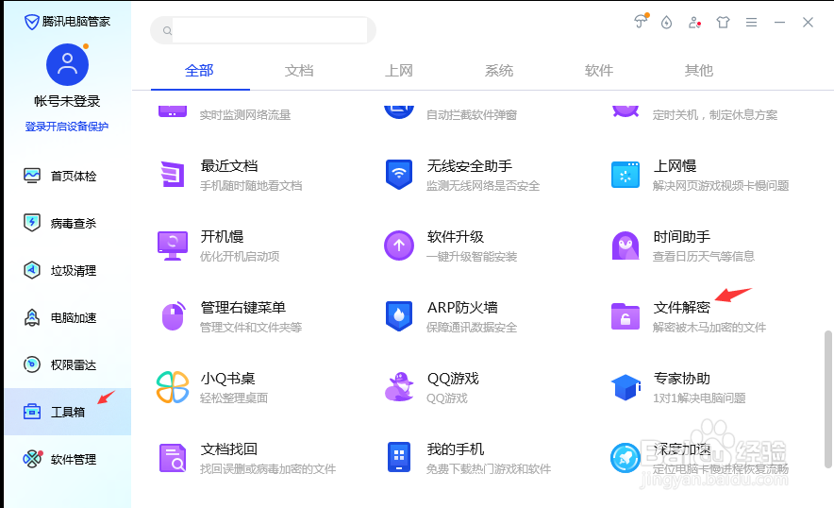Switch to the 软件 tab
The width and height of the screenshot is (834, 508).
tap(599, 71)
